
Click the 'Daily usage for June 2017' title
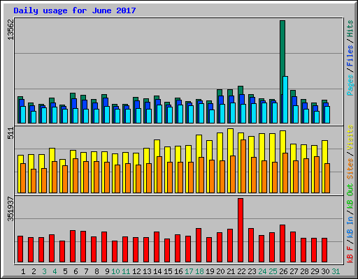pyautogui.click(x=75, y=10)
